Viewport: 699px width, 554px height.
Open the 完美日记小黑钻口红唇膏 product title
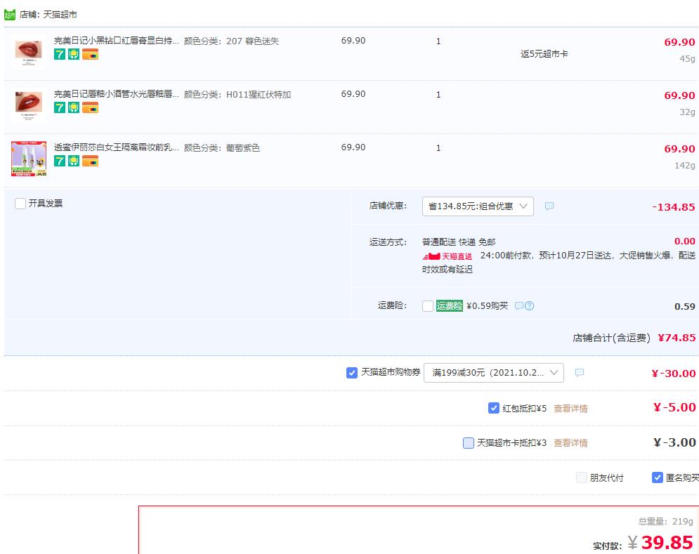pyautogui.click(x=117, y=41)
